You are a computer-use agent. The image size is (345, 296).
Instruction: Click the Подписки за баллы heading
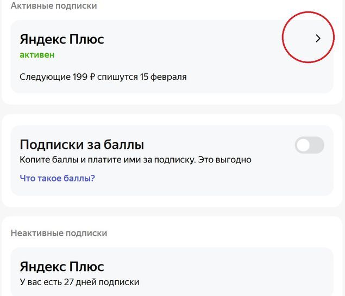(81, 144)
